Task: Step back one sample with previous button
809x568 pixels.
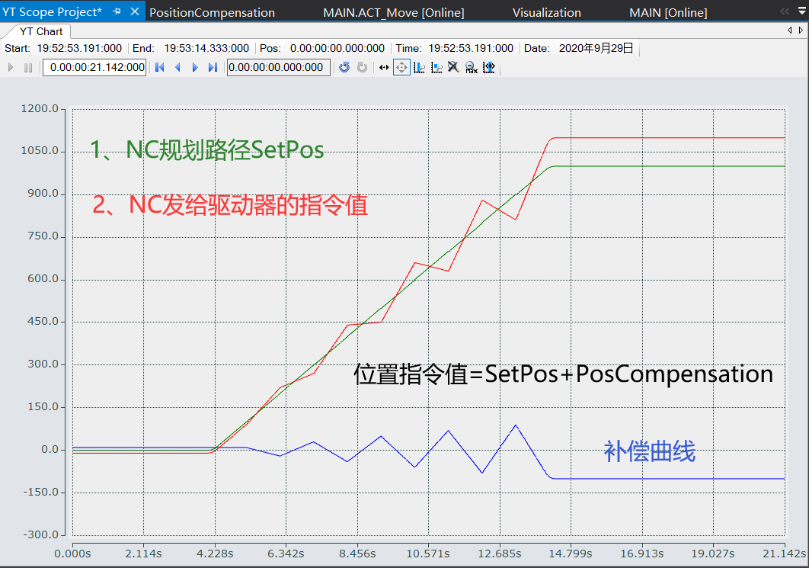Action: [178, 67]
